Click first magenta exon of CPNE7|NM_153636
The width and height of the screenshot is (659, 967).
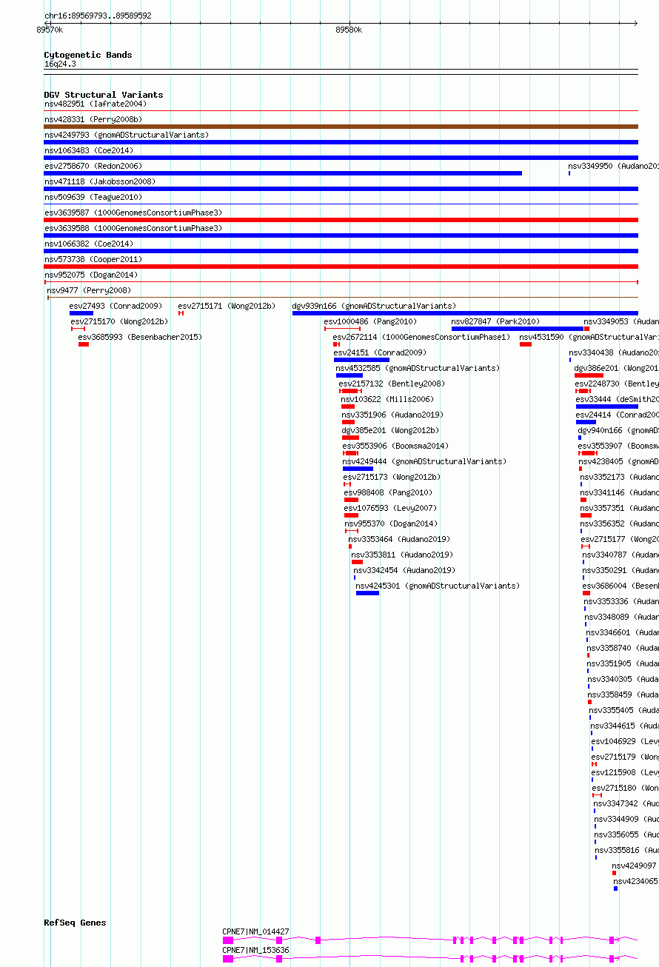tap(228, 959)
